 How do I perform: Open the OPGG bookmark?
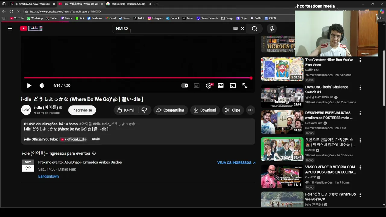271,18
